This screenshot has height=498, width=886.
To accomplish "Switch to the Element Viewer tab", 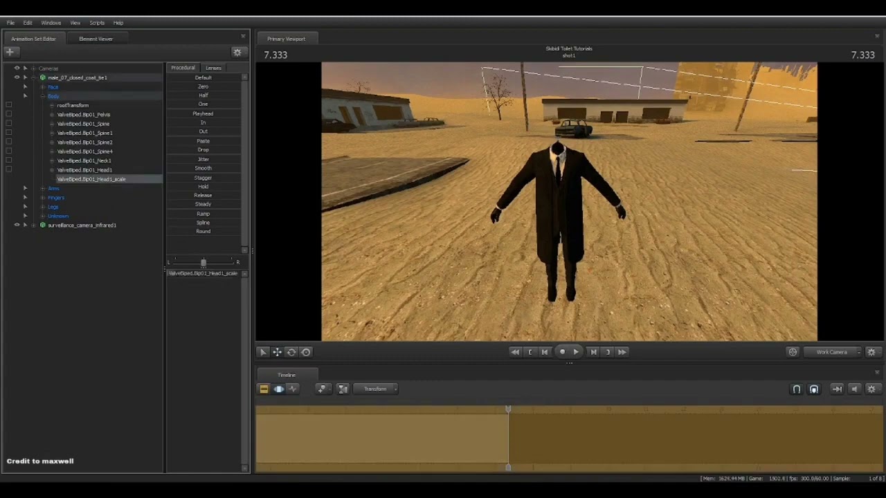I will click(96, 39).
